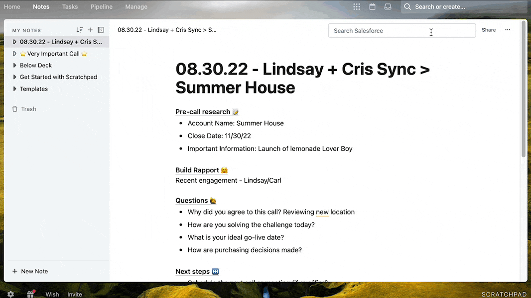The image size is (531, 298).
Task: Expand the Very Important Call note
Action: 14,54
